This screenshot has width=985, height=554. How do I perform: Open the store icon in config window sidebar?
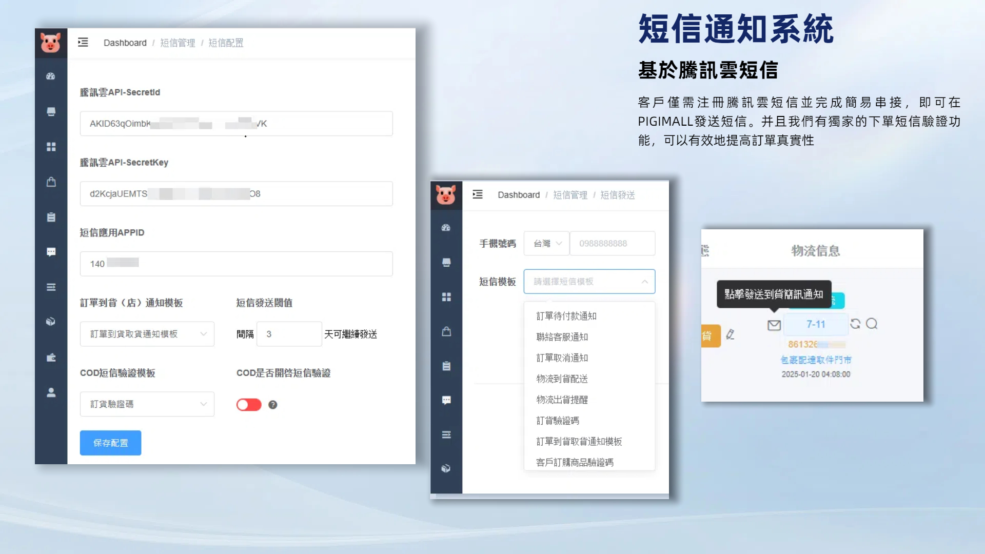51,112
